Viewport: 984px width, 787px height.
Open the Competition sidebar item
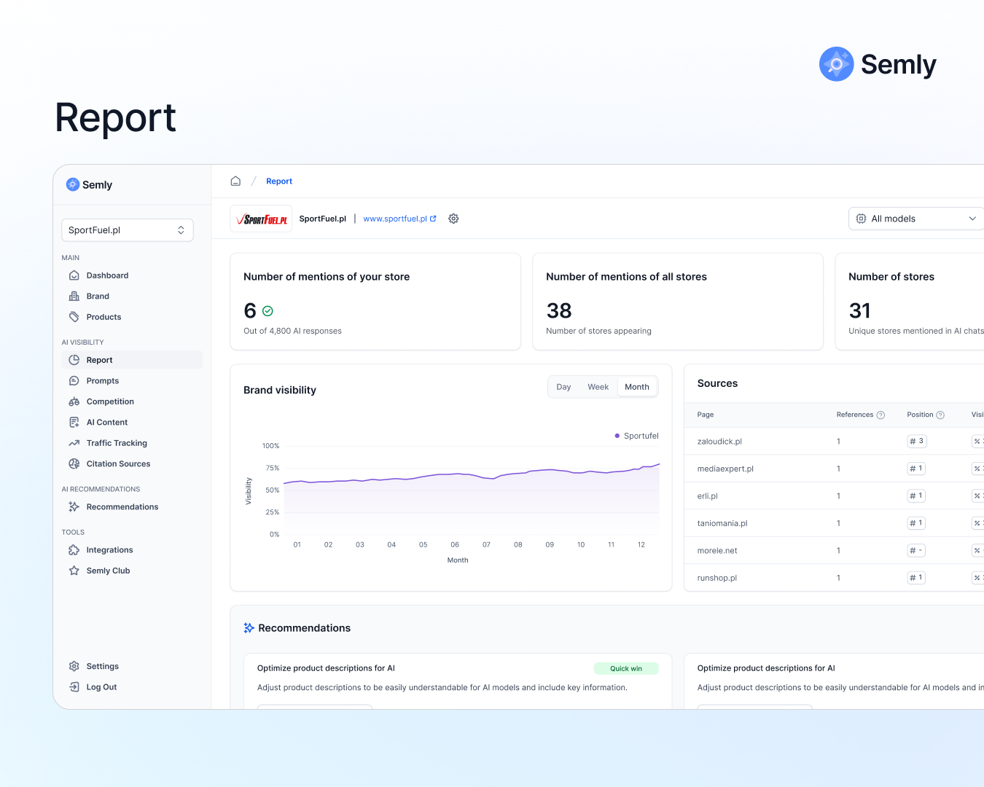point(109,402)
